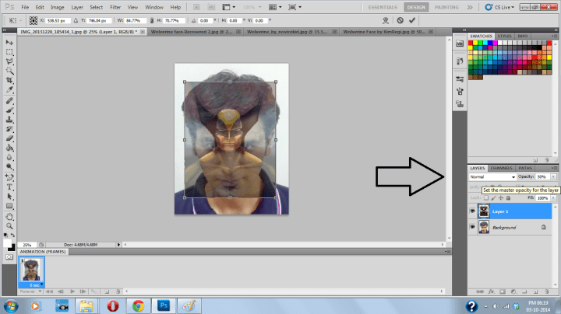Select the Path Selection tool
561x314 pixels.
coord(9,196)
